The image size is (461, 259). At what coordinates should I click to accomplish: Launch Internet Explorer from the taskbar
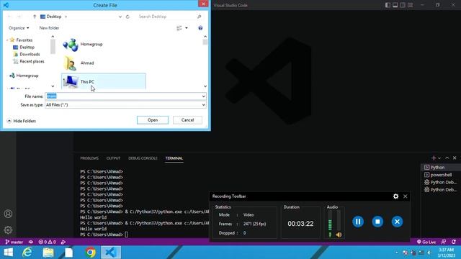click(27, 253)
